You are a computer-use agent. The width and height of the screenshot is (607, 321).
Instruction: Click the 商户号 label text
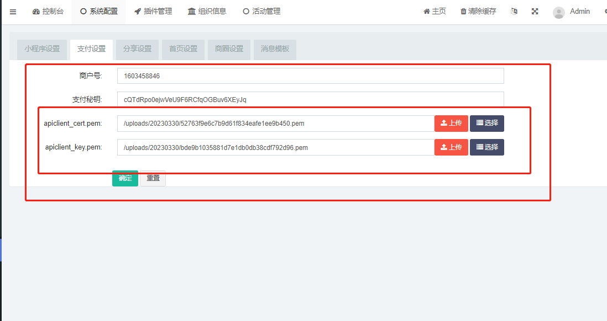(91, 76)
